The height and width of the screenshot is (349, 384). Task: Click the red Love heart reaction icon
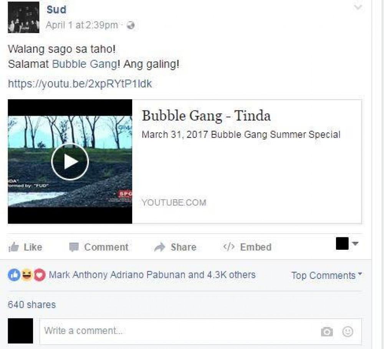40,275
